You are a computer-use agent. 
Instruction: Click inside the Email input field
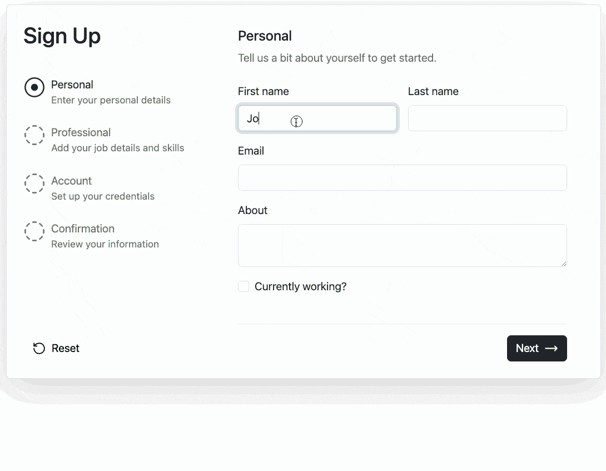[402, 177]
